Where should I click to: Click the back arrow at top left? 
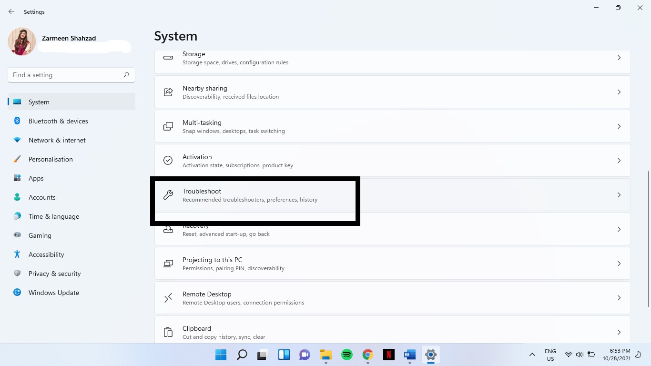pyautogui.click(x=11, y=11)
